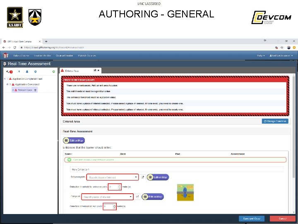This screenshot has height=224, width=298.
Task: Open the user account dropdown menu
Action: tap(281, 56)
